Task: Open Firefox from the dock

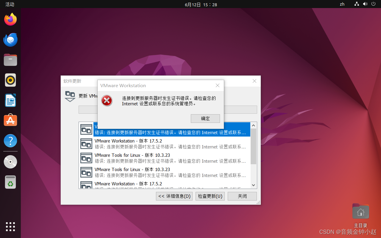Action: [x=10, y=20]
